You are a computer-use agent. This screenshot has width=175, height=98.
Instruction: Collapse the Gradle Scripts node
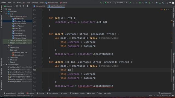(4, 65)
